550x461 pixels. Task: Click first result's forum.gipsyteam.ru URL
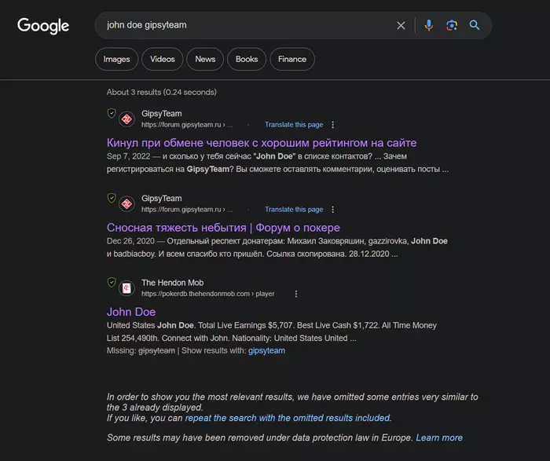tap(187, 125)
